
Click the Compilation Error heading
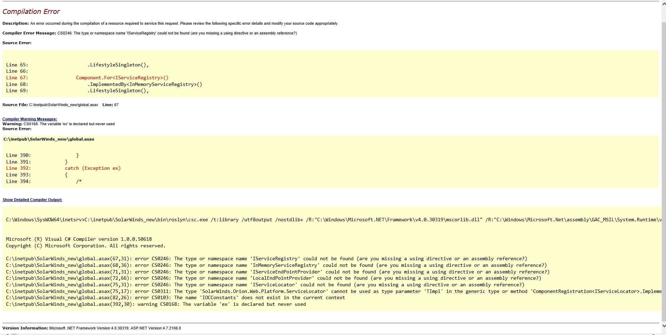coord(31,11)
